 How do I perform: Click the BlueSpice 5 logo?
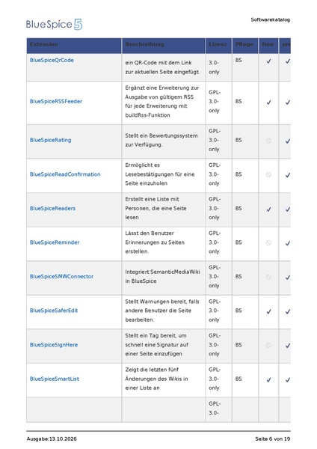click(x=54, y=25)
